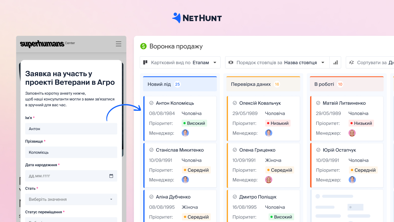Toggle check circle on Юрій Остапчук card
This screenshot has width=394, height=222.
[x=318, y=150]
